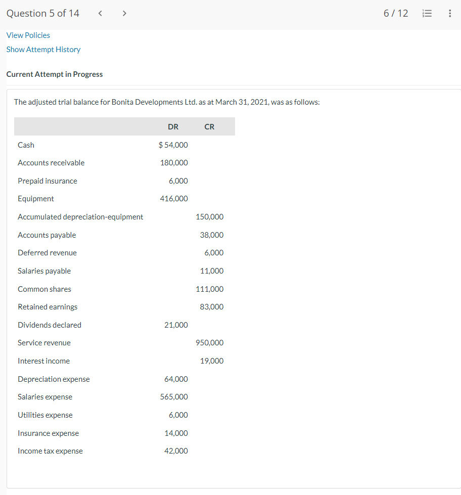This screenshot has width=461, height=495.
Task: Go to the next question arrow
Action: pyautogui.click(x=124, y=13)
